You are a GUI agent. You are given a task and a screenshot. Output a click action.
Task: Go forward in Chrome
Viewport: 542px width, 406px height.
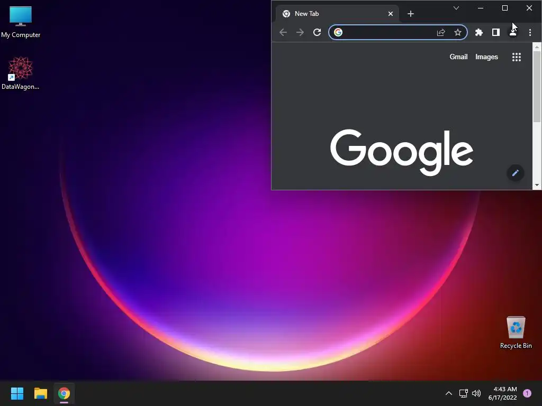click(300, 32)
